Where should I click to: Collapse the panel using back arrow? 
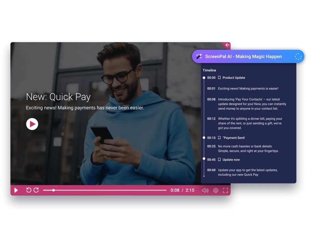coord(227,45)
